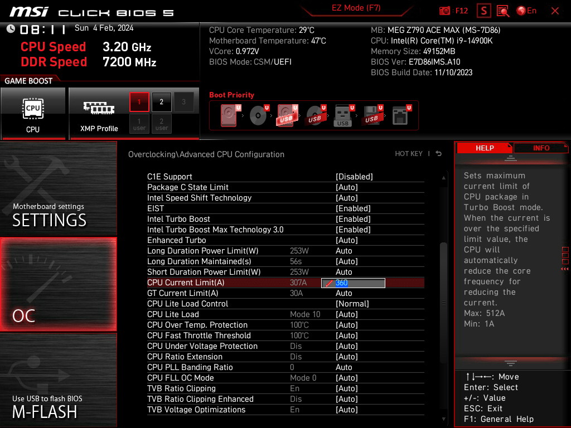
Task: Go back with the return arrow icon
Action: tap(439, 154)
